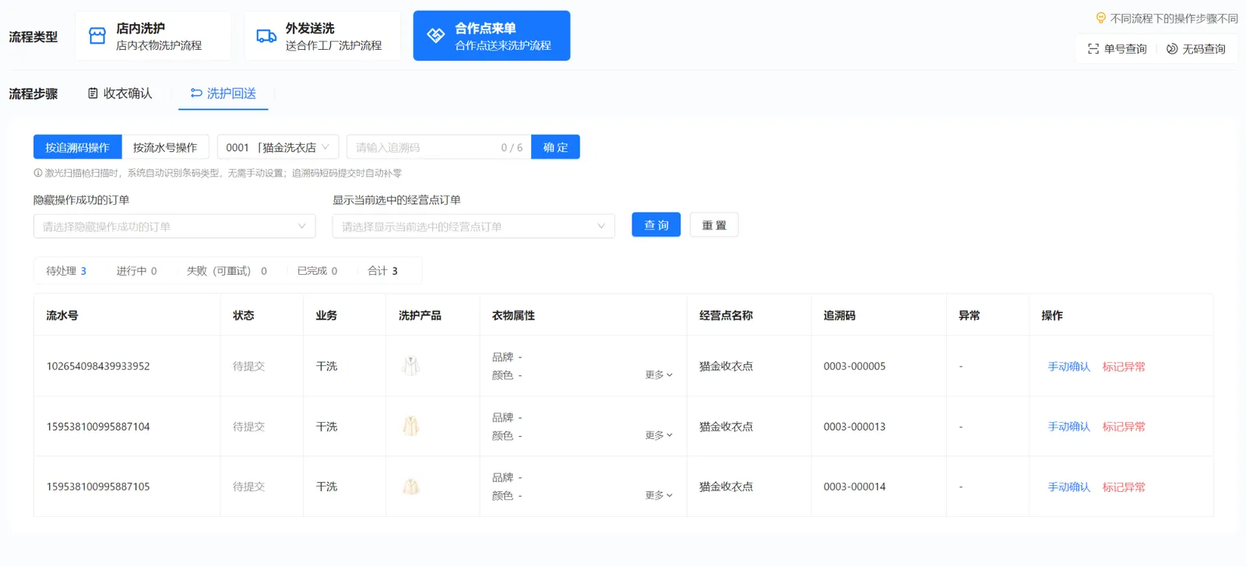Click the 确定 button
Viewport: 1246px width, 566px height.
555,147
